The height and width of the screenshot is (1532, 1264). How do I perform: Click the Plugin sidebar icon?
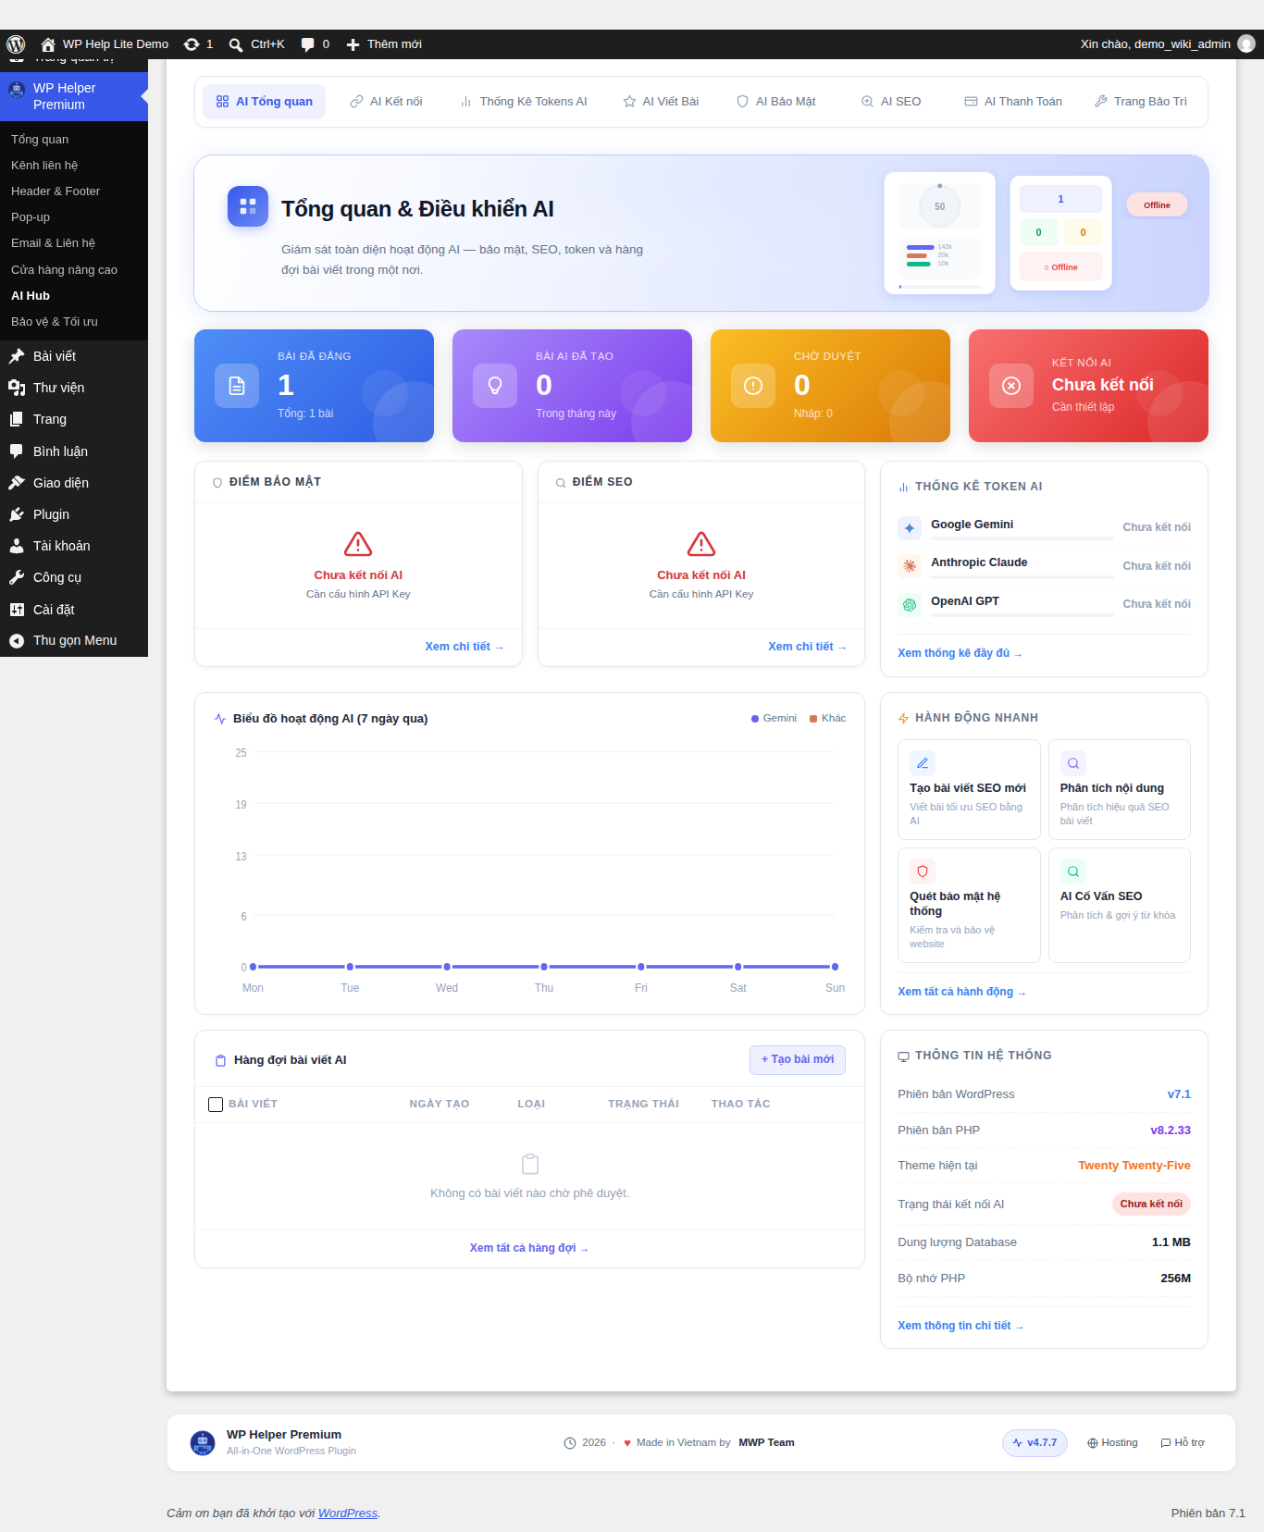[17, 514]
